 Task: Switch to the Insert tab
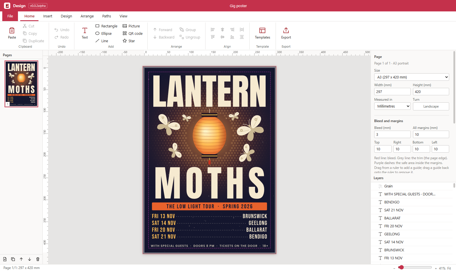(x=48, y=16)
